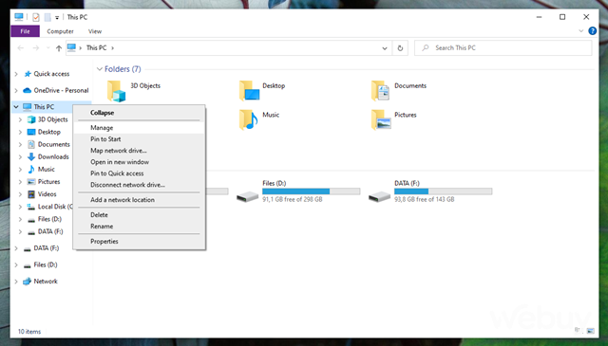This screenshot has width=608, height=346.
Task: Select Pictures in the navigation tree
Action: coord(48,182)
